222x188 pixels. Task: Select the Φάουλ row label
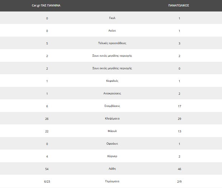(112, 131)
